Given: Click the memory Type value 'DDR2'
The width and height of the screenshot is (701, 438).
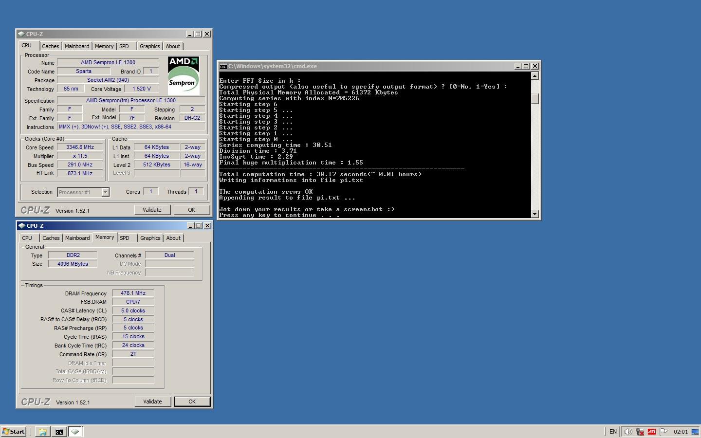Looking at the screenshot, I should 73,255.
